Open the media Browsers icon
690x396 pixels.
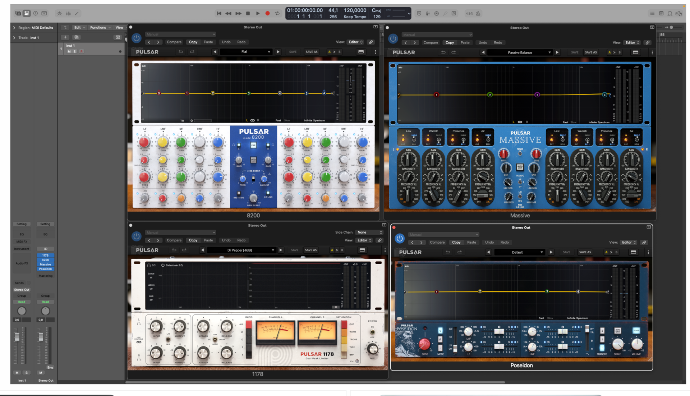[x=679, y=13]
